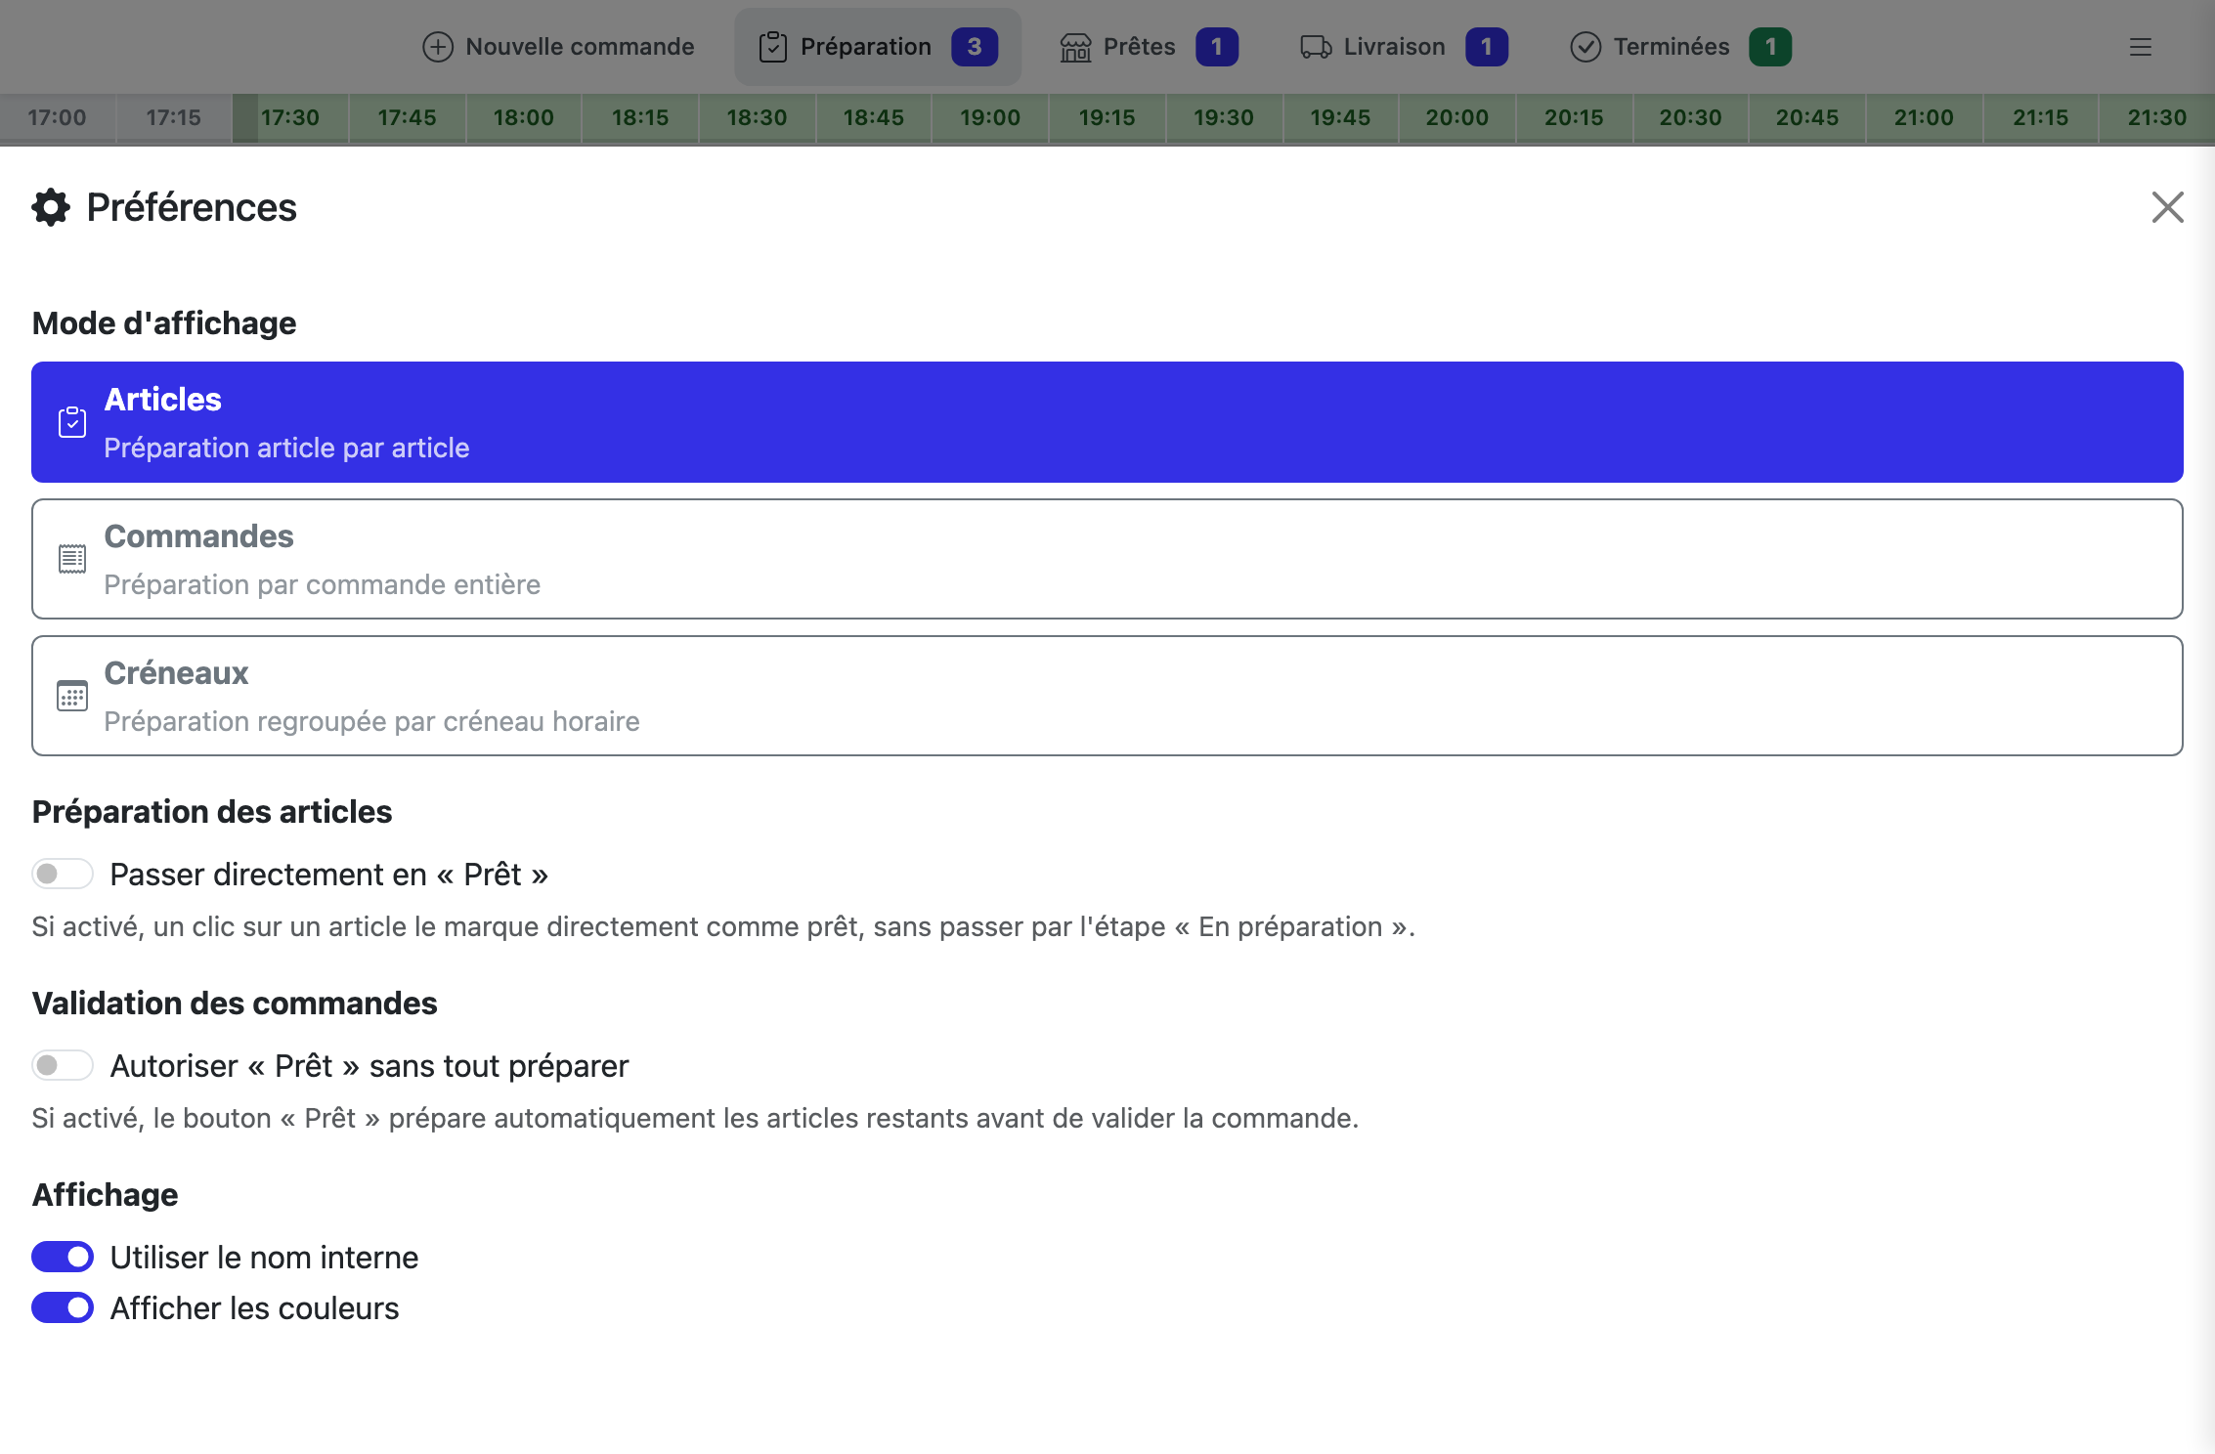Select the 17:15 time slot
Screen dimensions: 2215x1454
click(x=174, y=118)
